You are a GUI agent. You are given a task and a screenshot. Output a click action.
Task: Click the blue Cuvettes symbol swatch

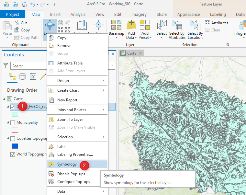pyautogui.click(x=15, y=146)
